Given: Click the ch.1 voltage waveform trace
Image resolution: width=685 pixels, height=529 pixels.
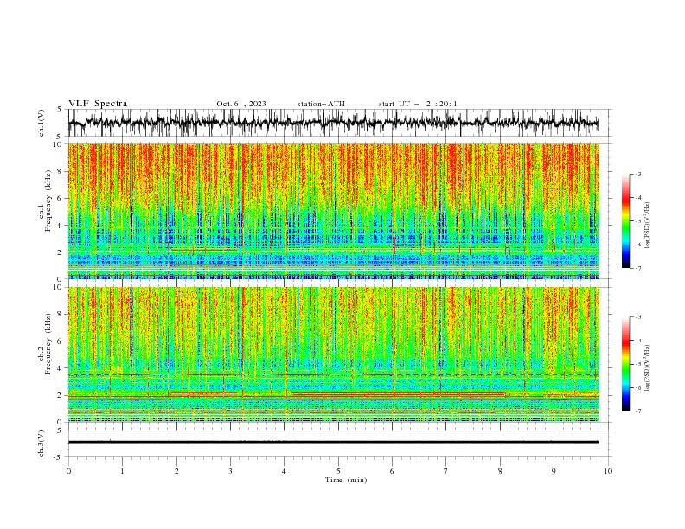Looking at the screenshot, I should [333, 123].
